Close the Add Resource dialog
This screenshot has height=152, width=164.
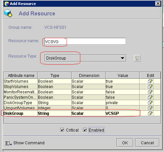(x=158, y=4)
